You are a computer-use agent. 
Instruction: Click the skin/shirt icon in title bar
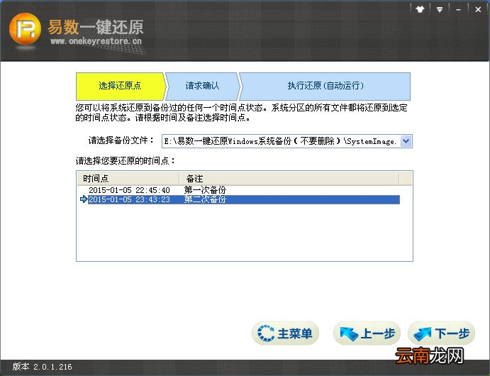pyautogui.click(x=420, y=9)
